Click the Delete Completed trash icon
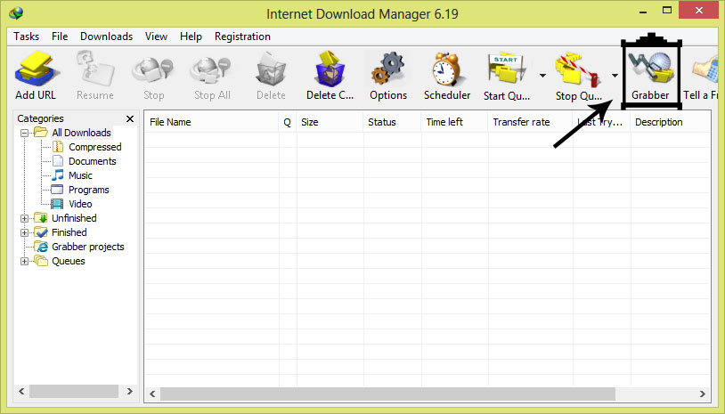The height and width of the screenshot is (414, 725). [330, 69]
